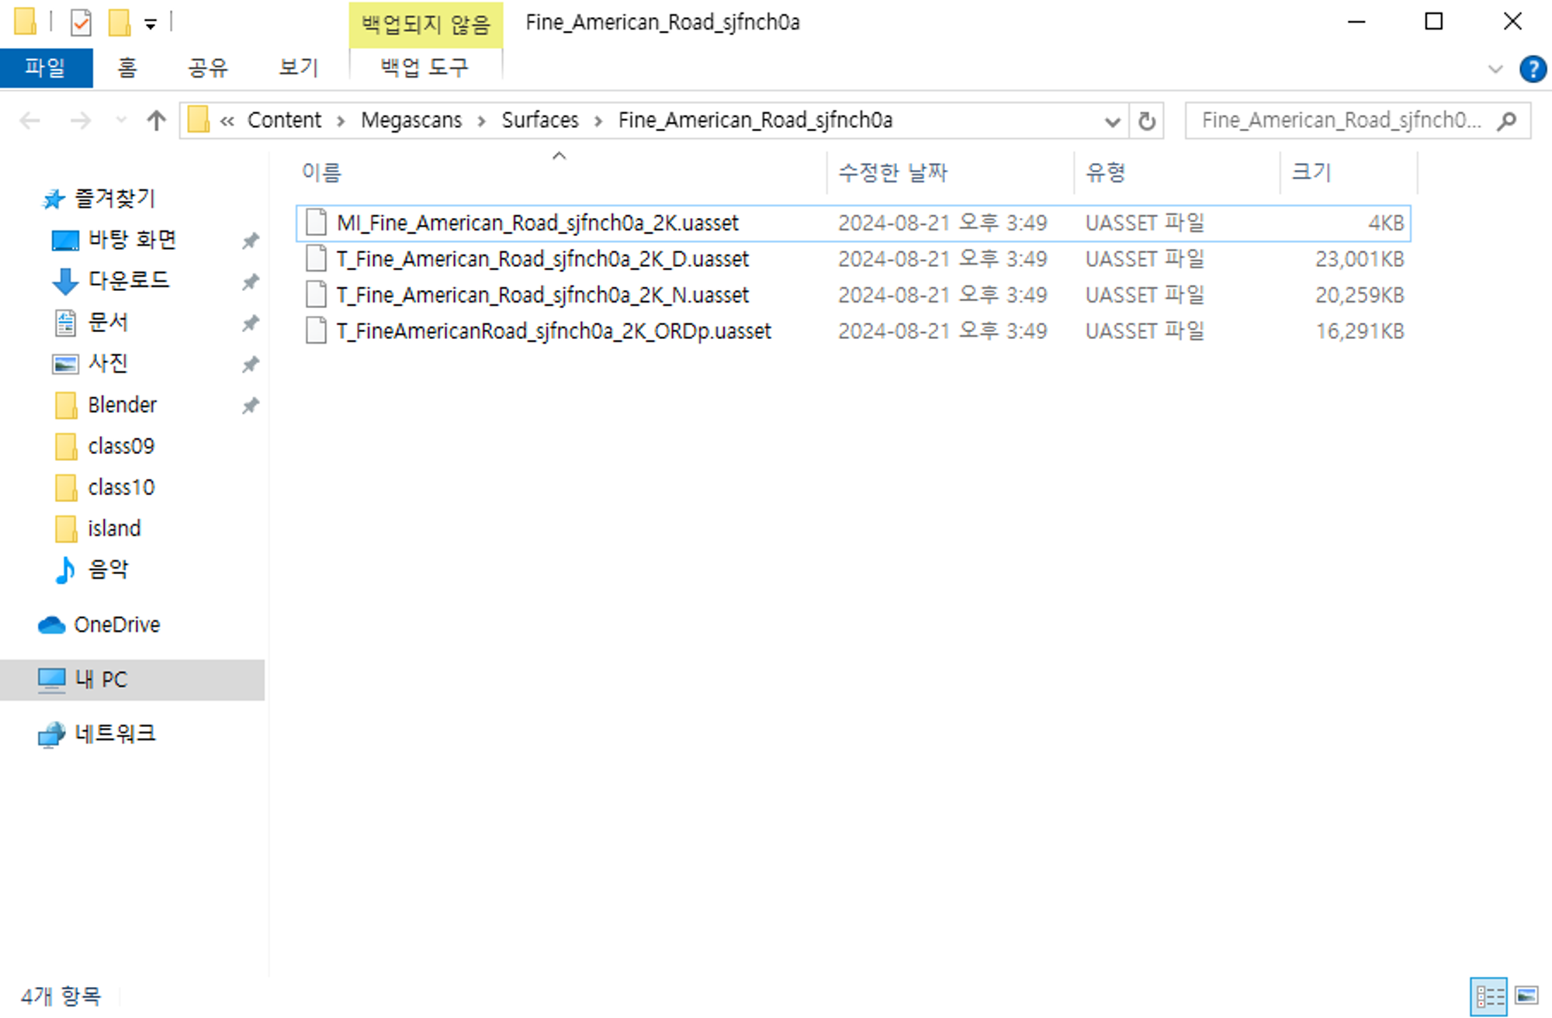
Task: Click the Properties quick access icon
Action: (80, 23)
